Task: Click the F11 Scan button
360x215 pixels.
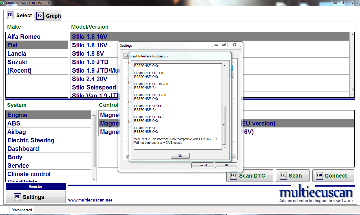Action: coord(293,176)
